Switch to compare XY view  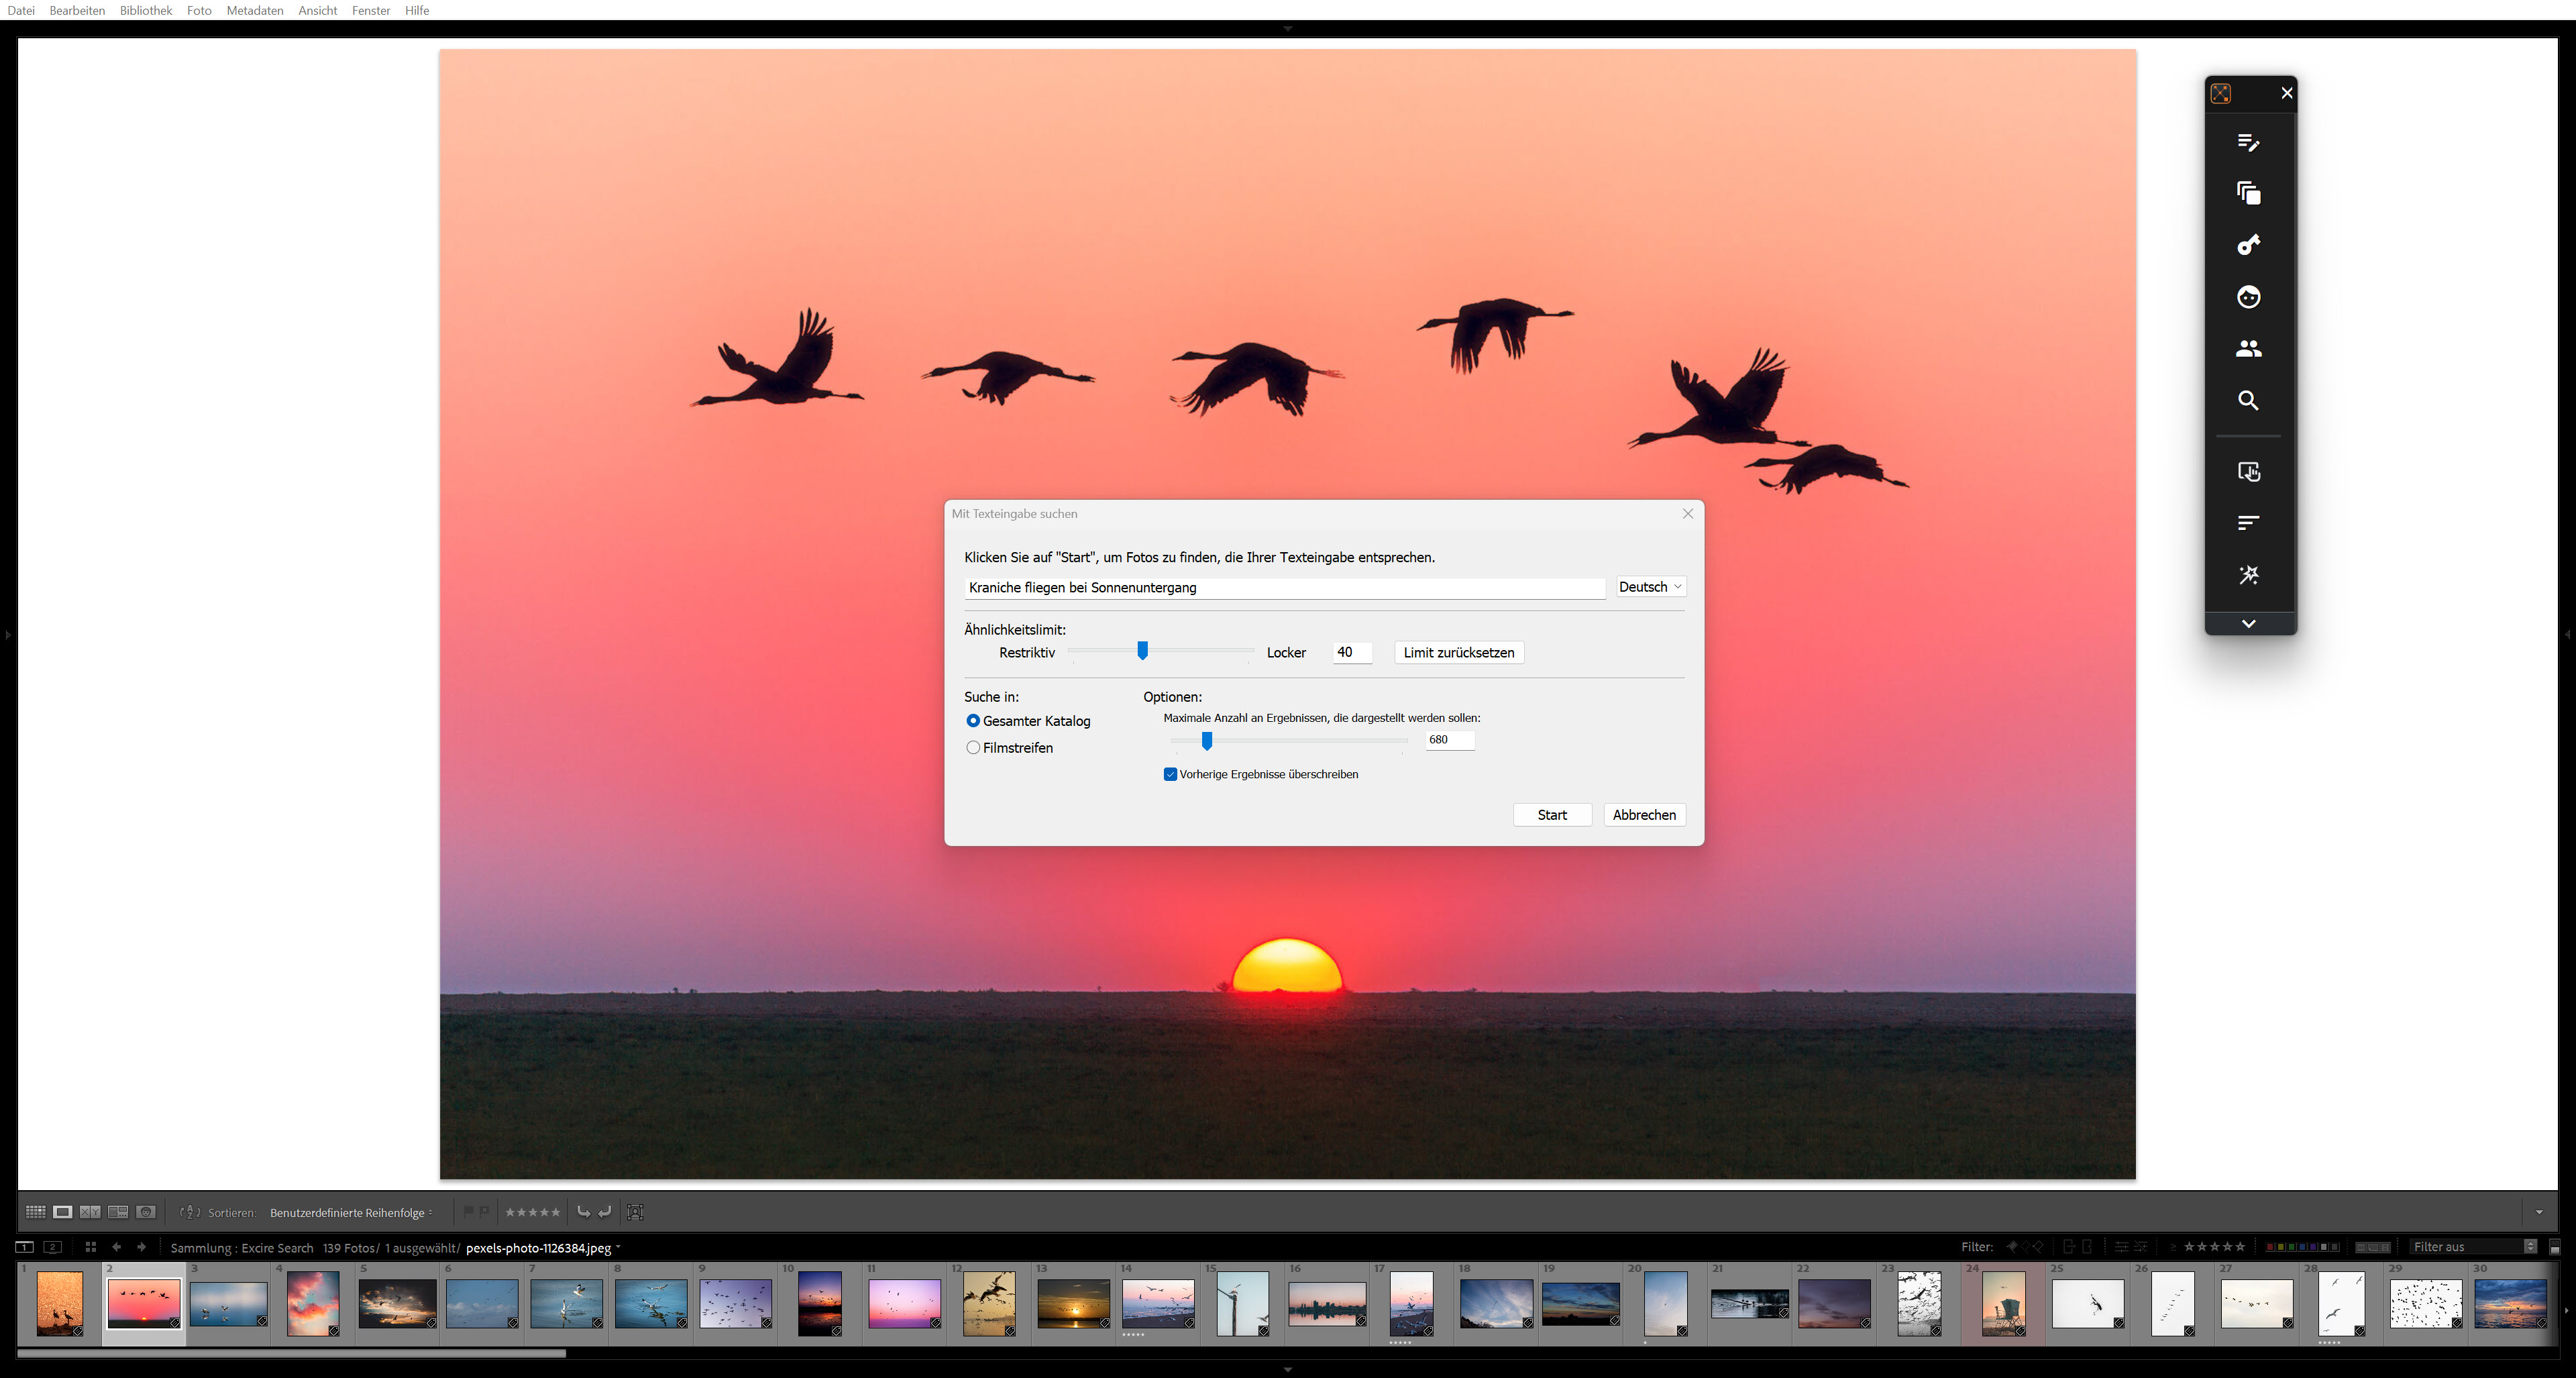click(x=90, y=1212)
